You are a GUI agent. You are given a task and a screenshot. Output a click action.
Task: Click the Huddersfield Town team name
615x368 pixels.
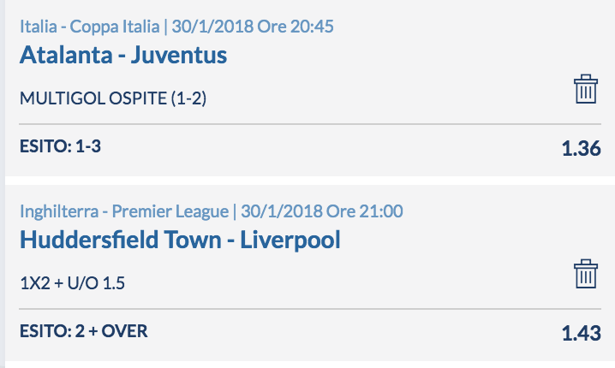(x=121, y=240)
